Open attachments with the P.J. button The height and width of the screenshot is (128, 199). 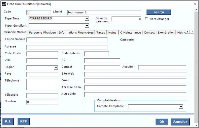[x=8, y=121]
